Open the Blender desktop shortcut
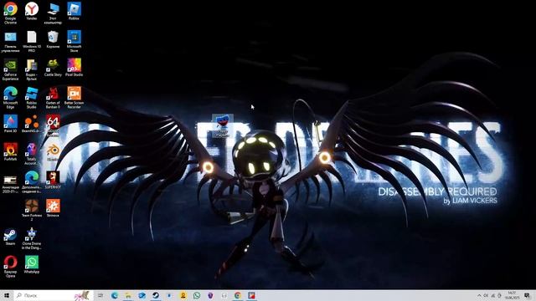Viewport: 536px width, 301px height. [53, 152]
